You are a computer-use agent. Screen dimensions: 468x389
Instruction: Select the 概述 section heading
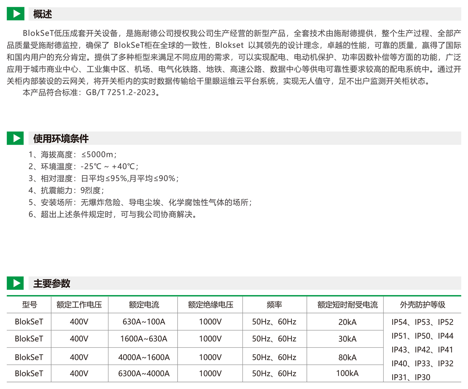click(x=42, y=14)
